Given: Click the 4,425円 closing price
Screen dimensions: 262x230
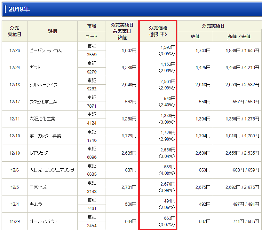Looking at the screenshot, I should coord(203,68).
